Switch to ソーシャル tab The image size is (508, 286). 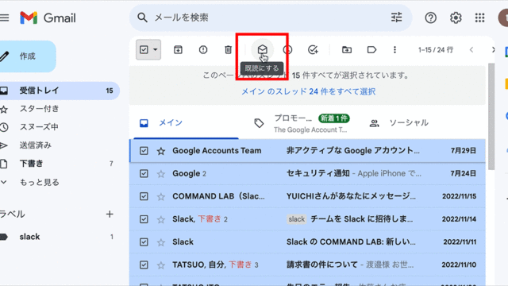click(x=409, y=123)
